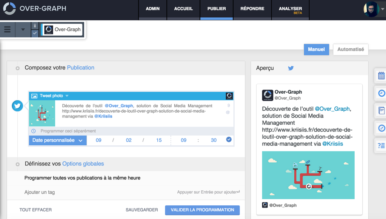Click VALIDER LA PROGRAMMATION button
Screen dimensions: 386x219
point(202,210)
